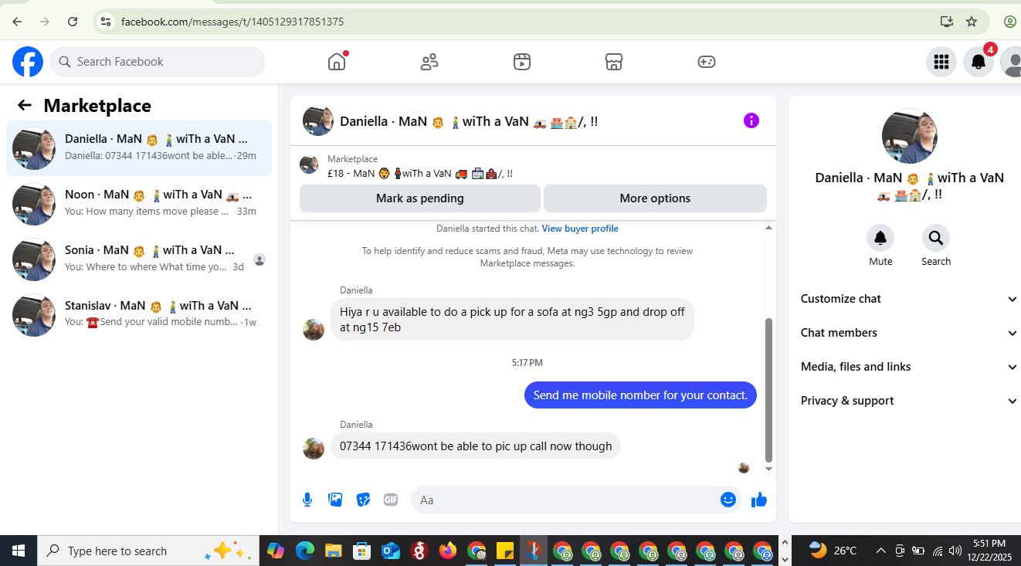The image size is (1021, 566).
Task: Open conversation info purple icon
Action: [751, 120]
